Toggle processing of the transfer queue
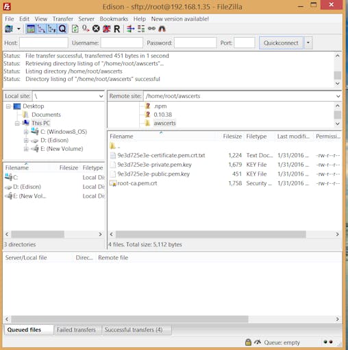Viewport: 348px width, 350px height. coord(86,29)
